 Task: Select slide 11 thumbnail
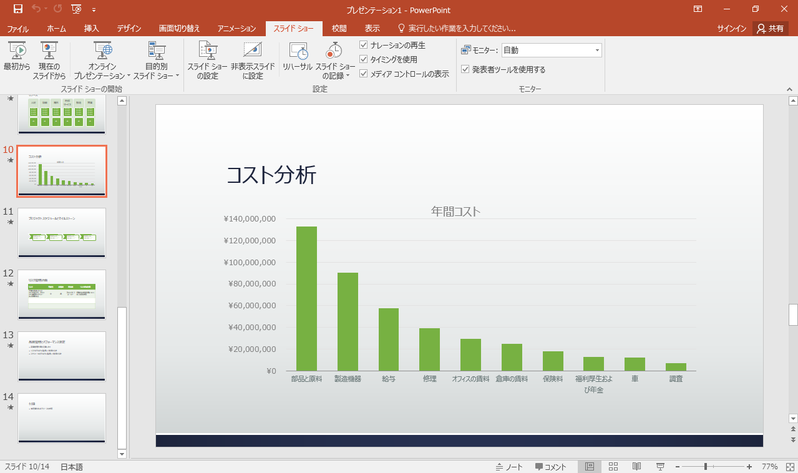(x=62, y=232)
